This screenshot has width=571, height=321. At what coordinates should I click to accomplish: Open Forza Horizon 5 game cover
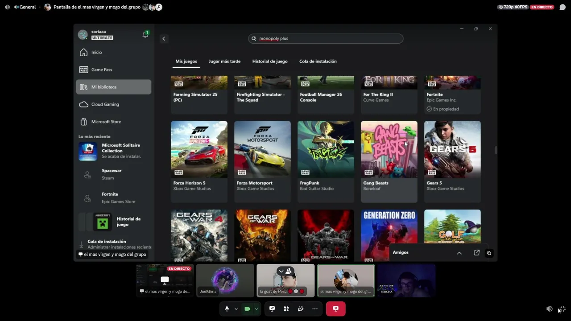199,149
